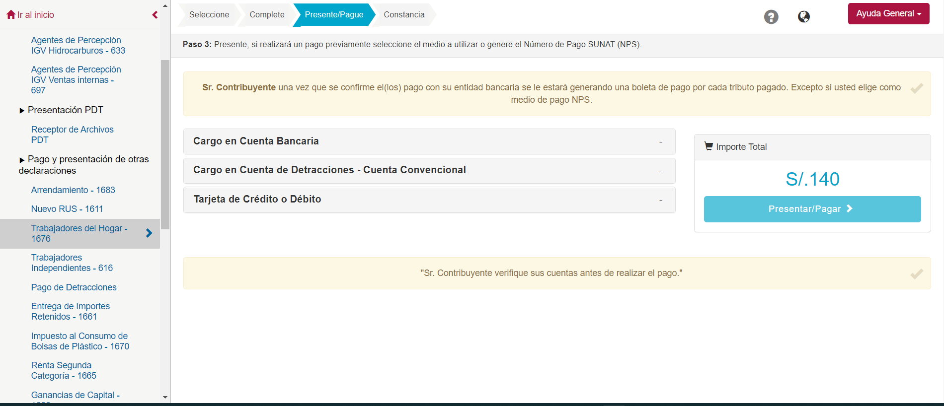Open the Ayuda General dropdown
This screenshot has height=406, width=944.
tap(888, 14)
